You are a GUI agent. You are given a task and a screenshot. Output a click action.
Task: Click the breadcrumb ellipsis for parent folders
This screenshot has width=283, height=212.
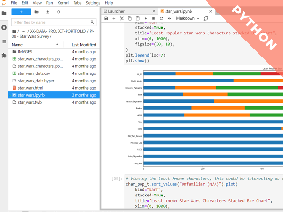click(23, 31)
